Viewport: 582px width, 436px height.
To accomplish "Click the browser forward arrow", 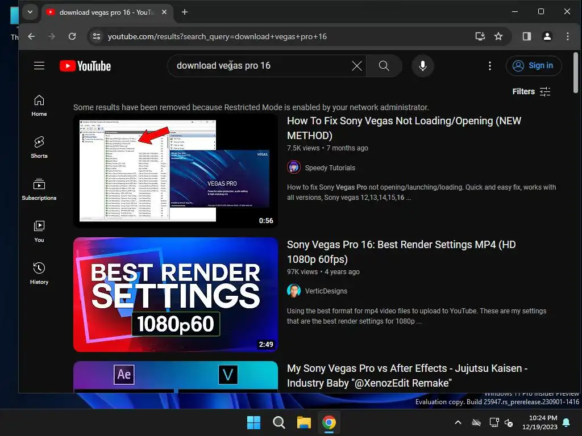I will [52, 36].
